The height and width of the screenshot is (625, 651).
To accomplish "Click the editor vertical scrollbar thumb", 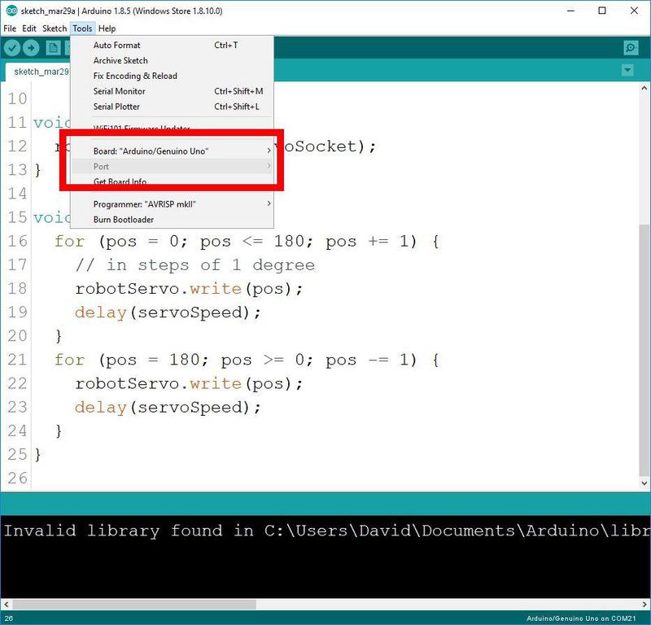I will tap(644, 349).
